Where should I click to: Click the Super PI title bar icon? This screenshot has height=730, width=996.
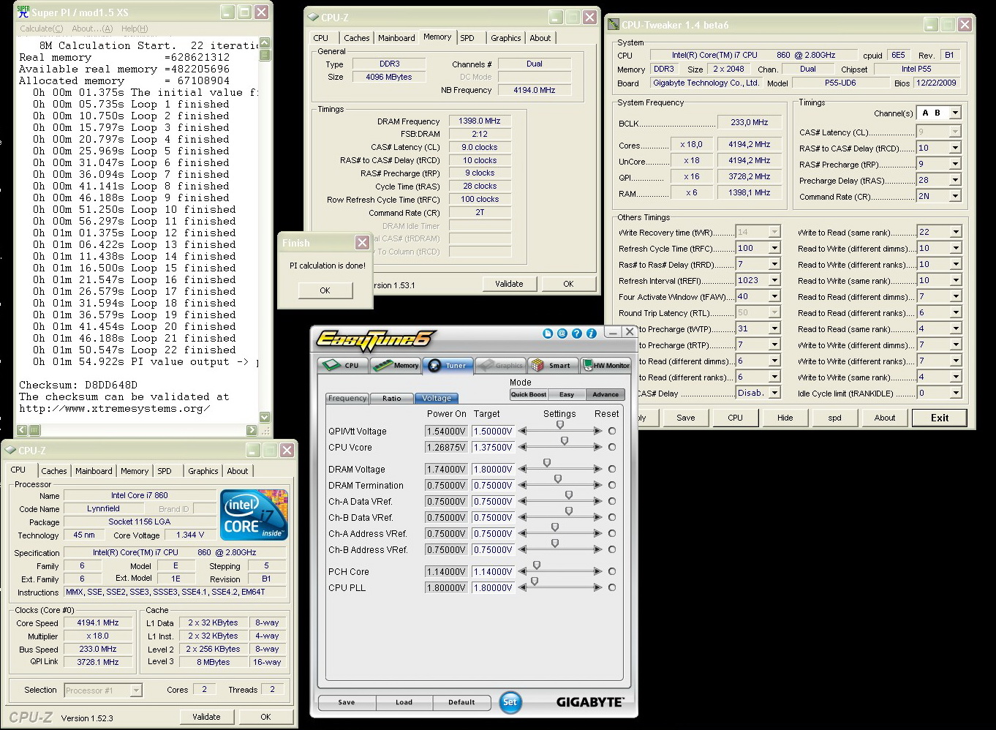(x=23, y=11)
